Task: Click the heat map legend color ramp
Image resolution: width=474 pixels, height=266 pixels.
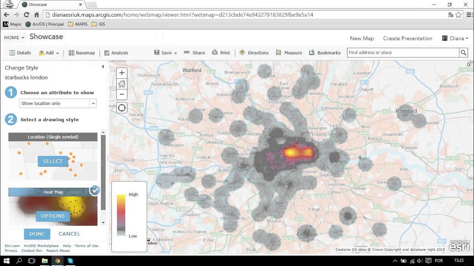Action: tap(121, 215)
